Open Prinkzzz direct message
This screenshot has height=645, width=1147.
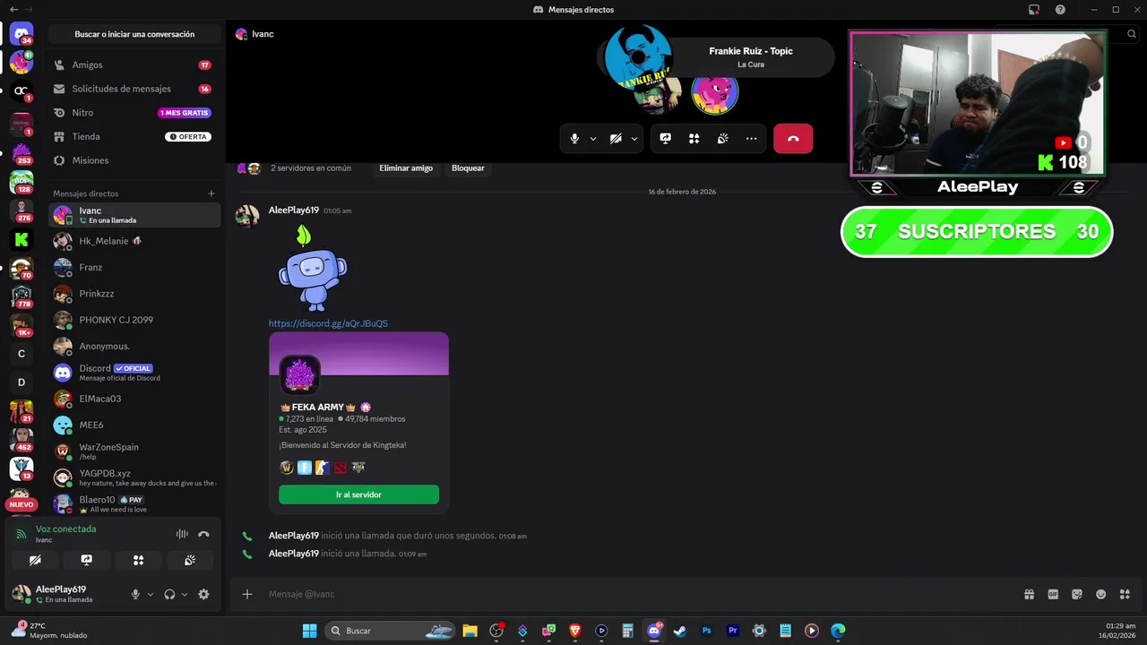[x=134, y=294]
